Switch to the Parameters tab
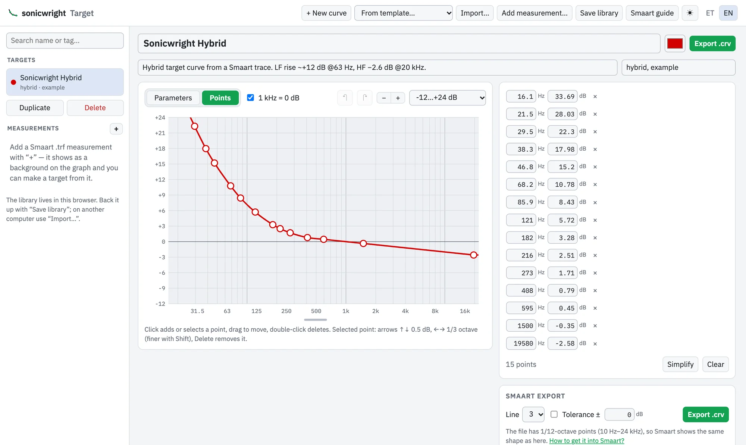This screenshot has width=746, height=445. 173,98
